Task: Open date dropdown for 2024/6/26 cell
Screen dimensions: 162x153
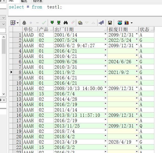Action: (x=137, y=61)
